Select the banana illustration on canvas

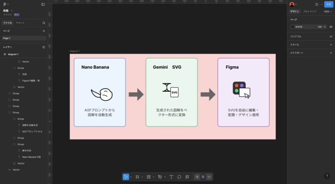102,94
